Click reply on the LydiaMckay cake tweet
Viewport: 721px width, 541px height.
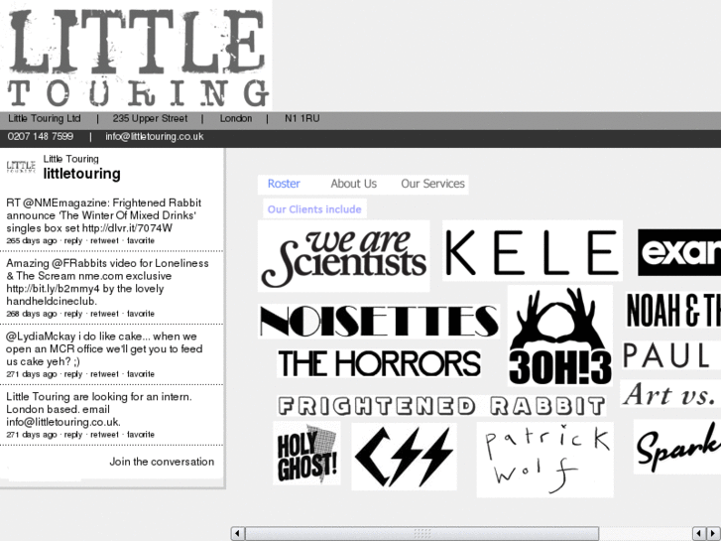pyautogui.click(x=73, y=374)
